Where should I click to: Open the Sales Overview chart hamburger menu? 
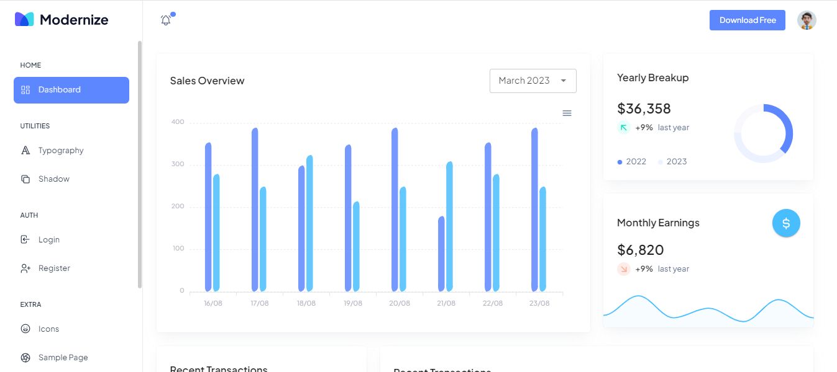[567, 113]
